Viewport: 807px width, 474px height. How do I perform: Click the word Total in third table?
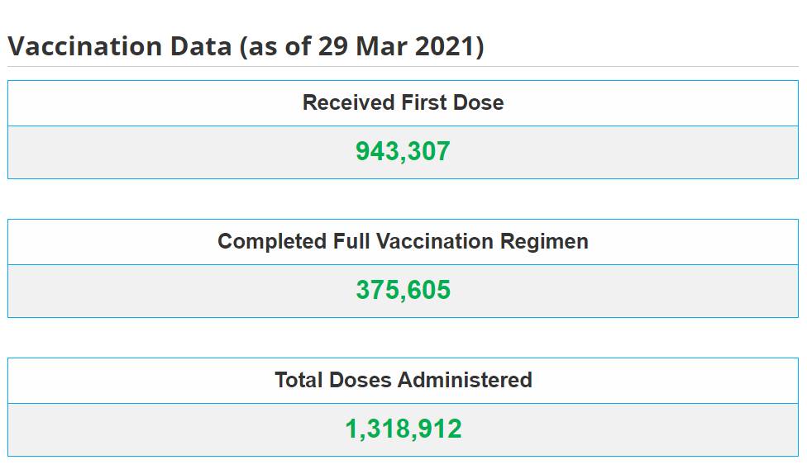click(298, 380)
